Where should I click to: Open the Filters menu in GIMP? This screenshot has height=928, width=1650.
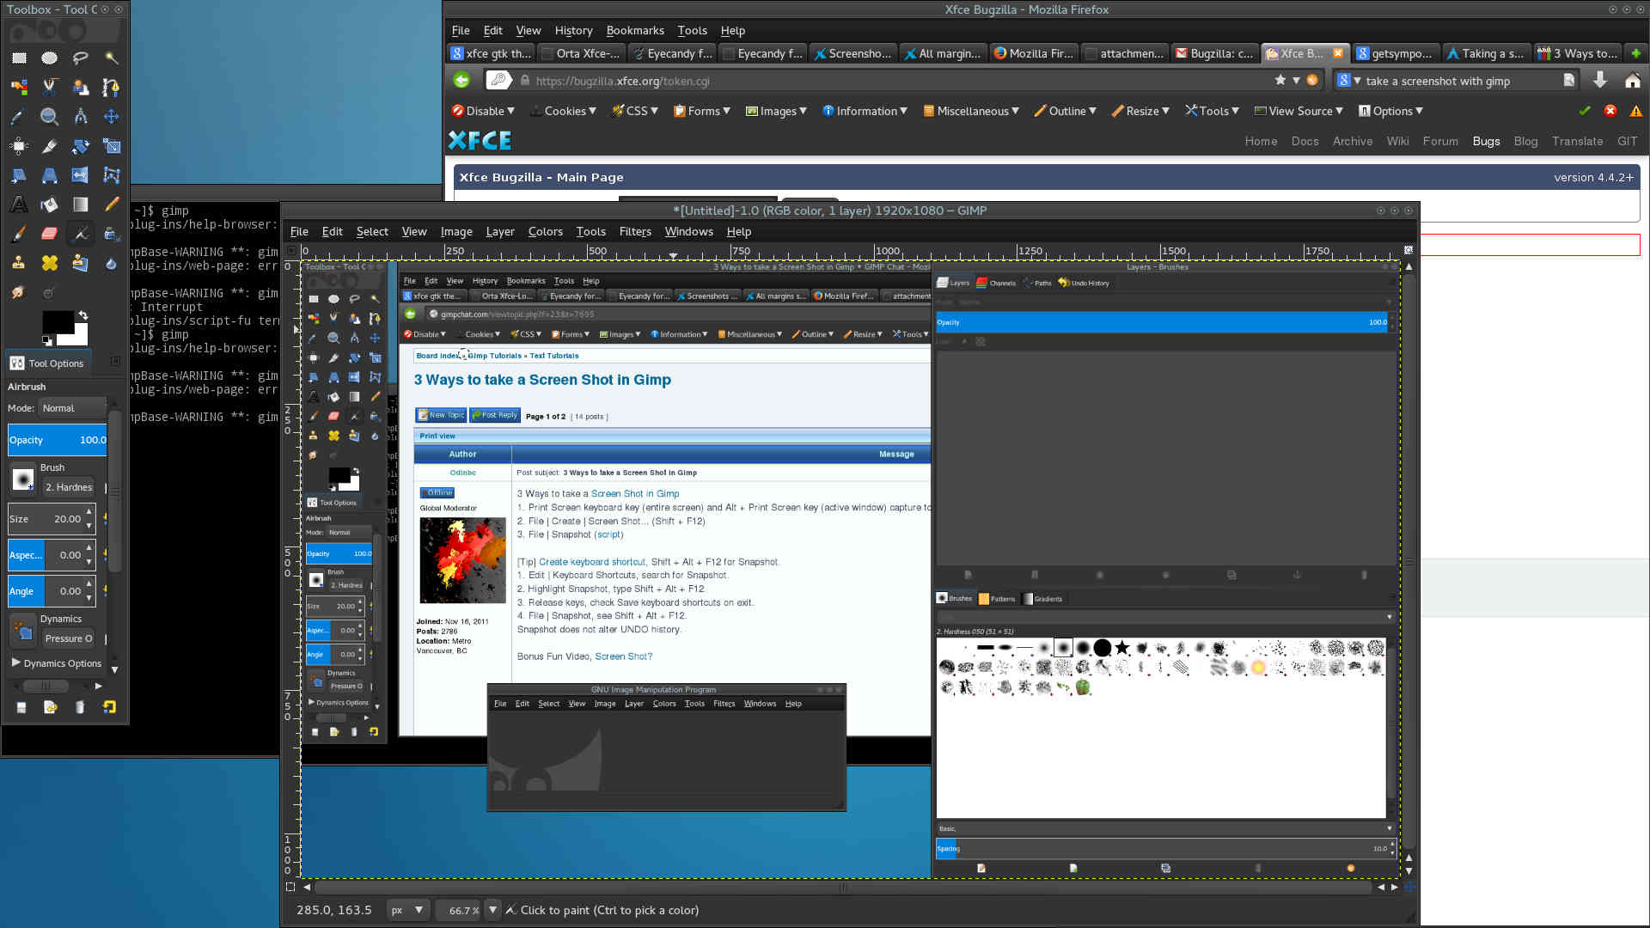634,232
